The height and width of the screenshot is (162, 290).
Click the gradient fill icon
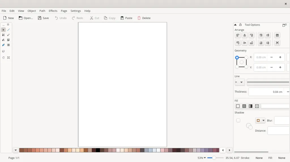(x=250, y=106)
